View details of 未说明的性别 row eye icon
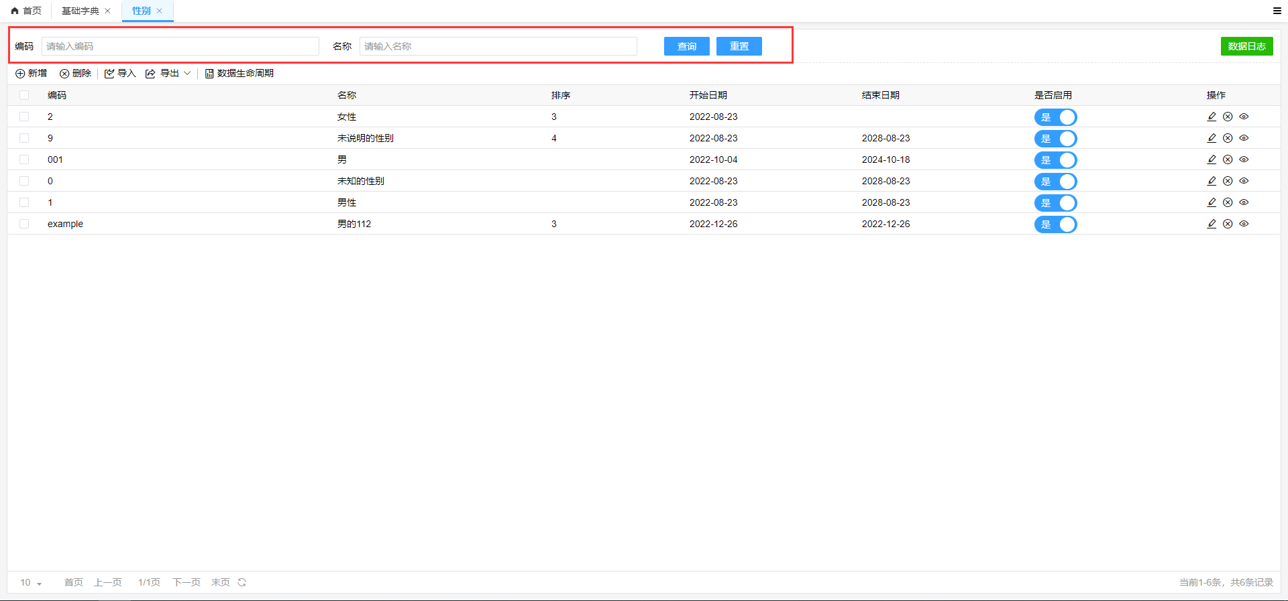1288x601 pixels. point(1244,138)
